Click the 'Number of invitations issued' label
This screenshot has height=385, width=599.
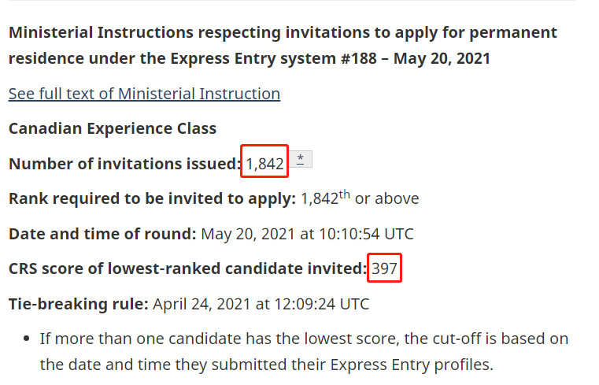[124, 164]
